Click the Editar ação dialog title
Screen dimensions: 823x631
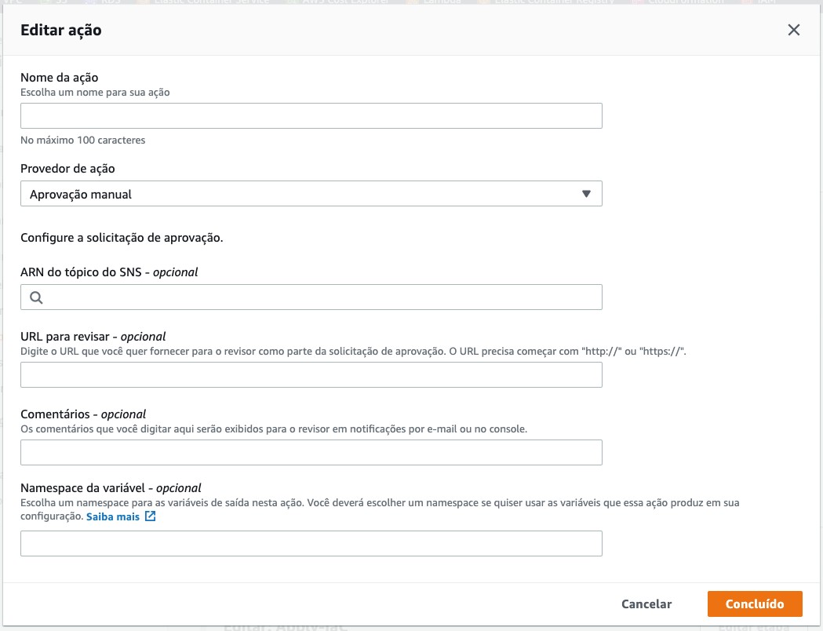coord(60,31)
